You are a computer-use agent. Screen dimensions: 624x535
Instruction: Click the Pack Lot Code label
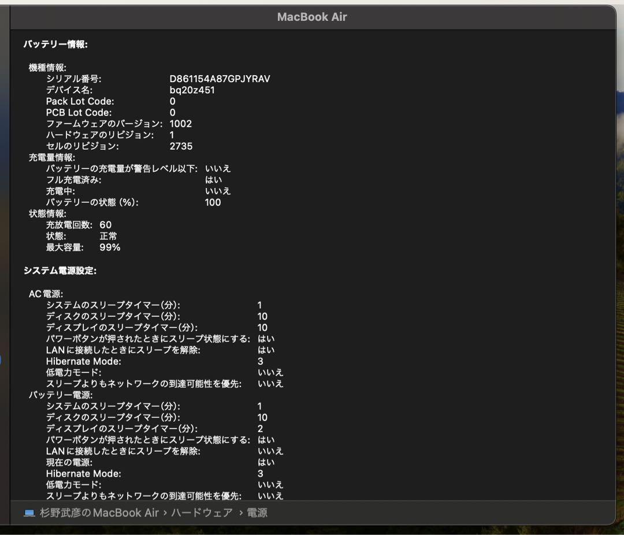point(80,101)
